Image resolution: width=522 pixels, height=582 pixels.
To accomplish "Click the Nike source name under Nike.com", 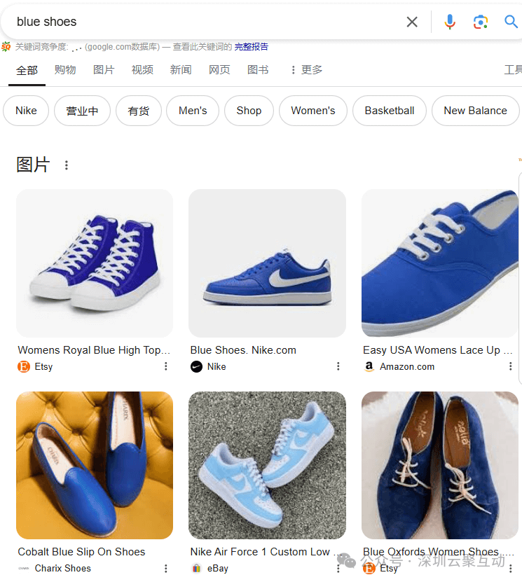I will (x=217, y=367).
